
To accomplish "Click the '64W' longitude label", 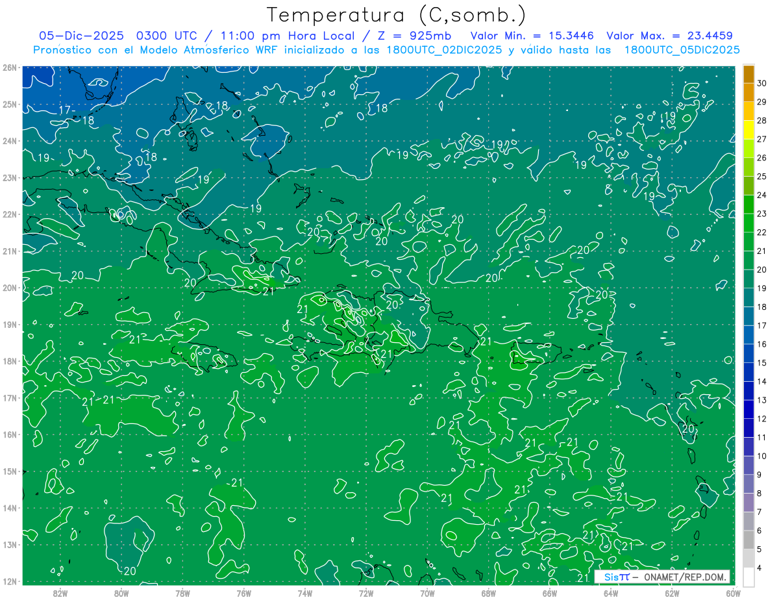I will [611, 594].
